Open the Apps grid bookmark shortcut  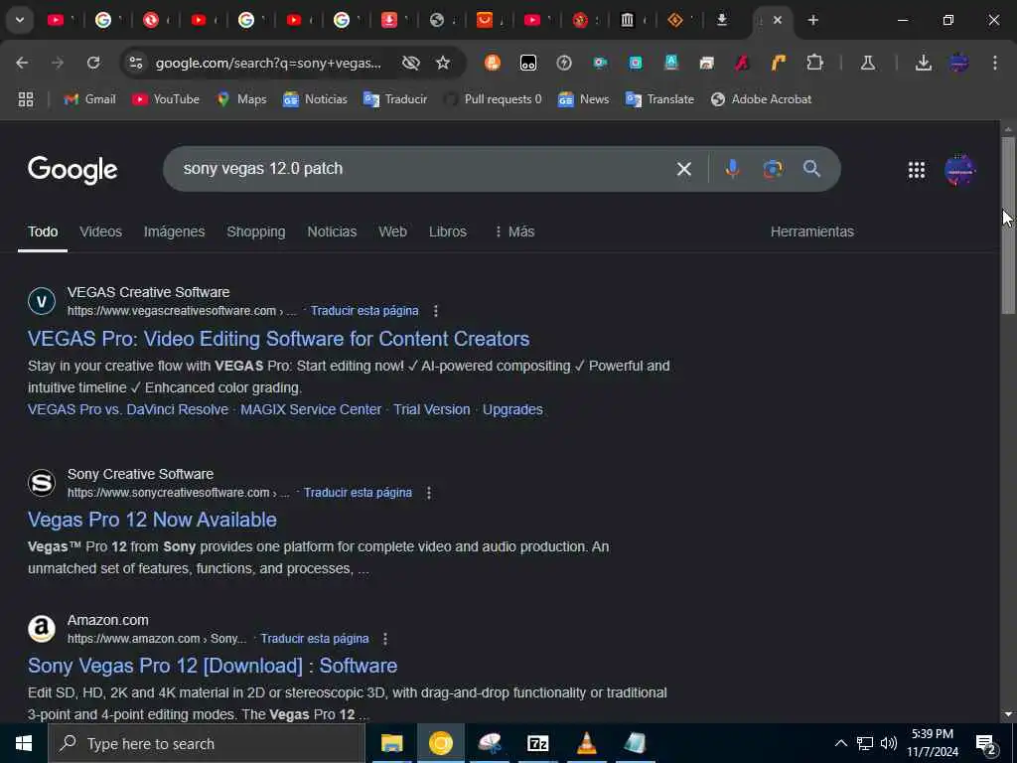pos(25,99)
